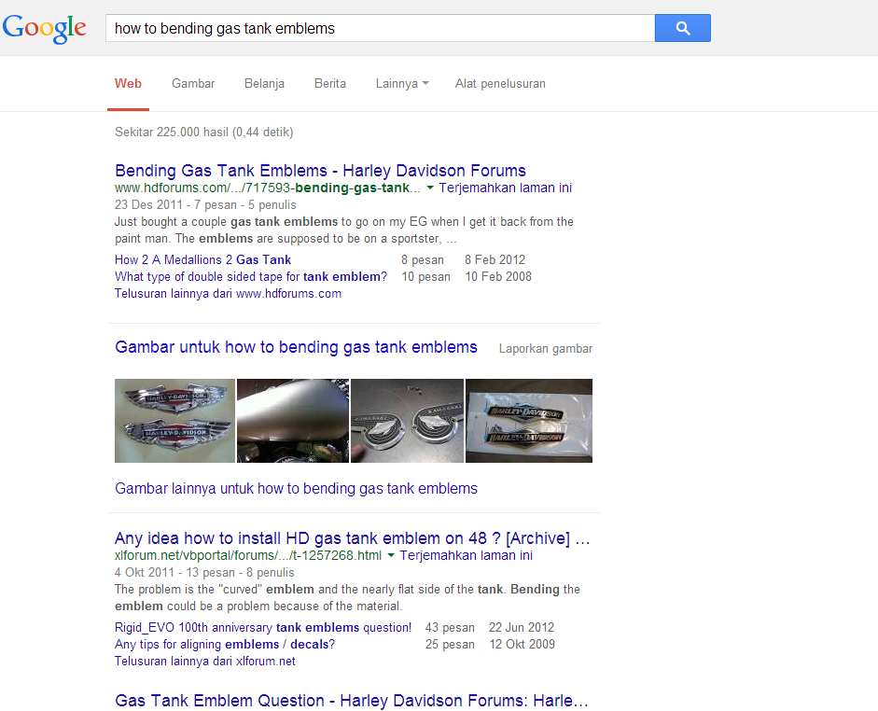The height and width of the screenshot is (711, 878).
Task: Click the 'Sekitar 225.000 hasil' result stats
Action: point(203,132)
